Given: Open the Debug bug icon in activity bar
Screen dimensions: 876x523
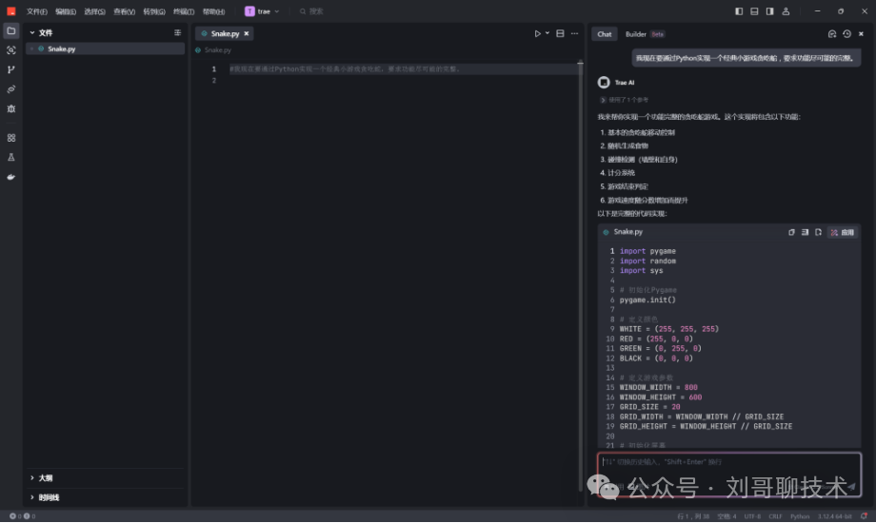Looking at the screenshot, I should click(11, 108).
